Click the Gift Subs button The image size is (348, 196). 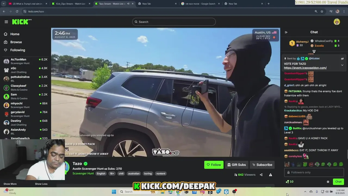[237, 165]
